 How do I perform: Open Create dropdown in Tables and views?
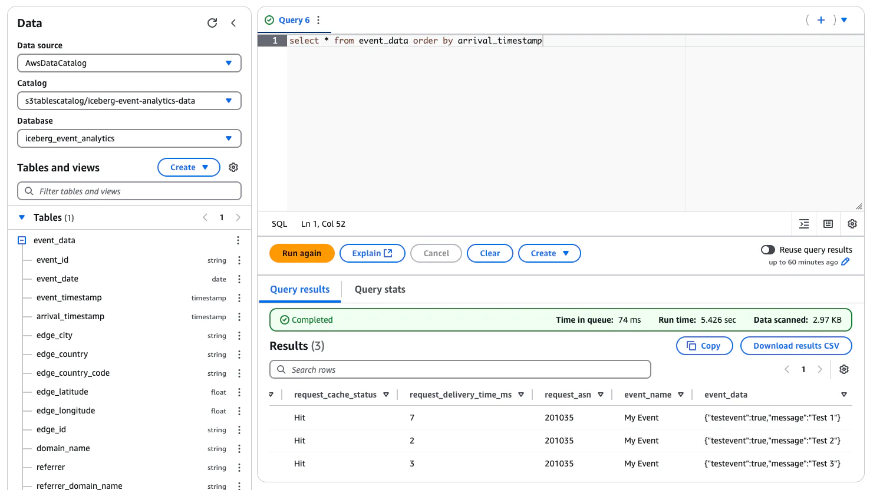point(189,167)
